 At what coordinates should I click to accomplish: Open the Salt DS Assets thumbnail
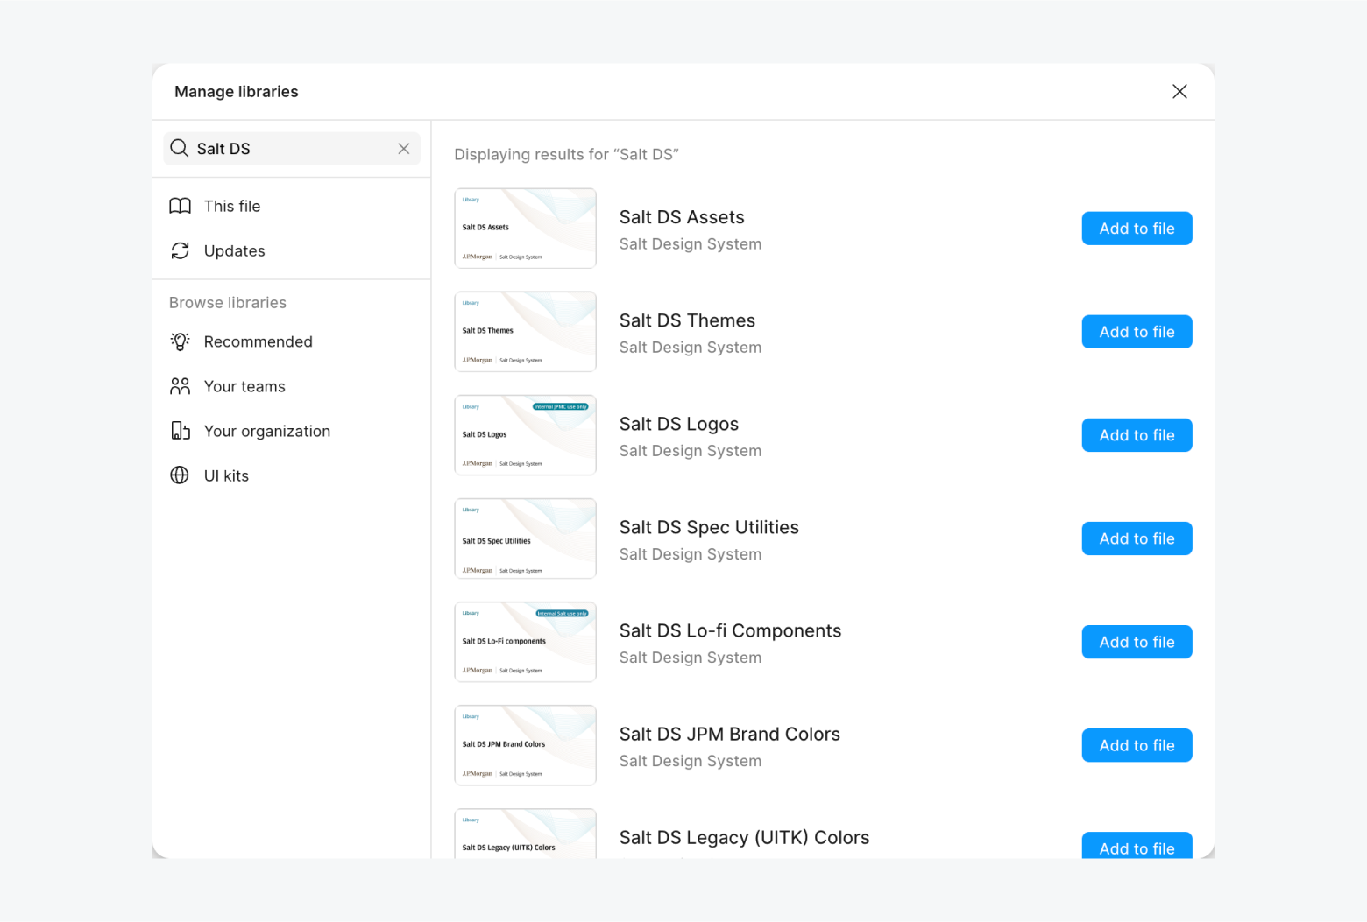(525, 228)
